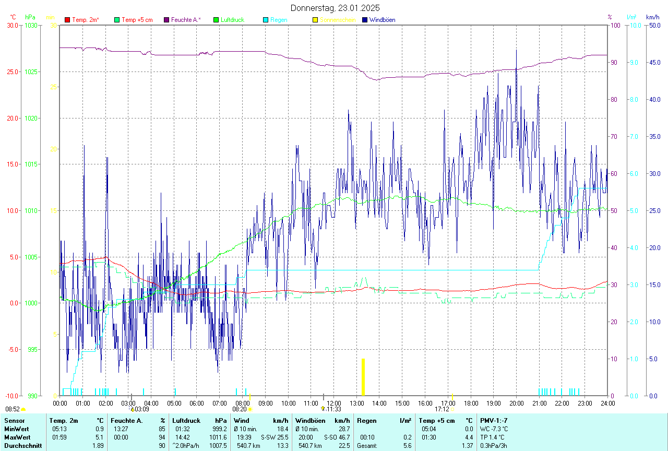Select the Windböen legend label
This screenshot has width=668, height=451.
pos(382,20)
